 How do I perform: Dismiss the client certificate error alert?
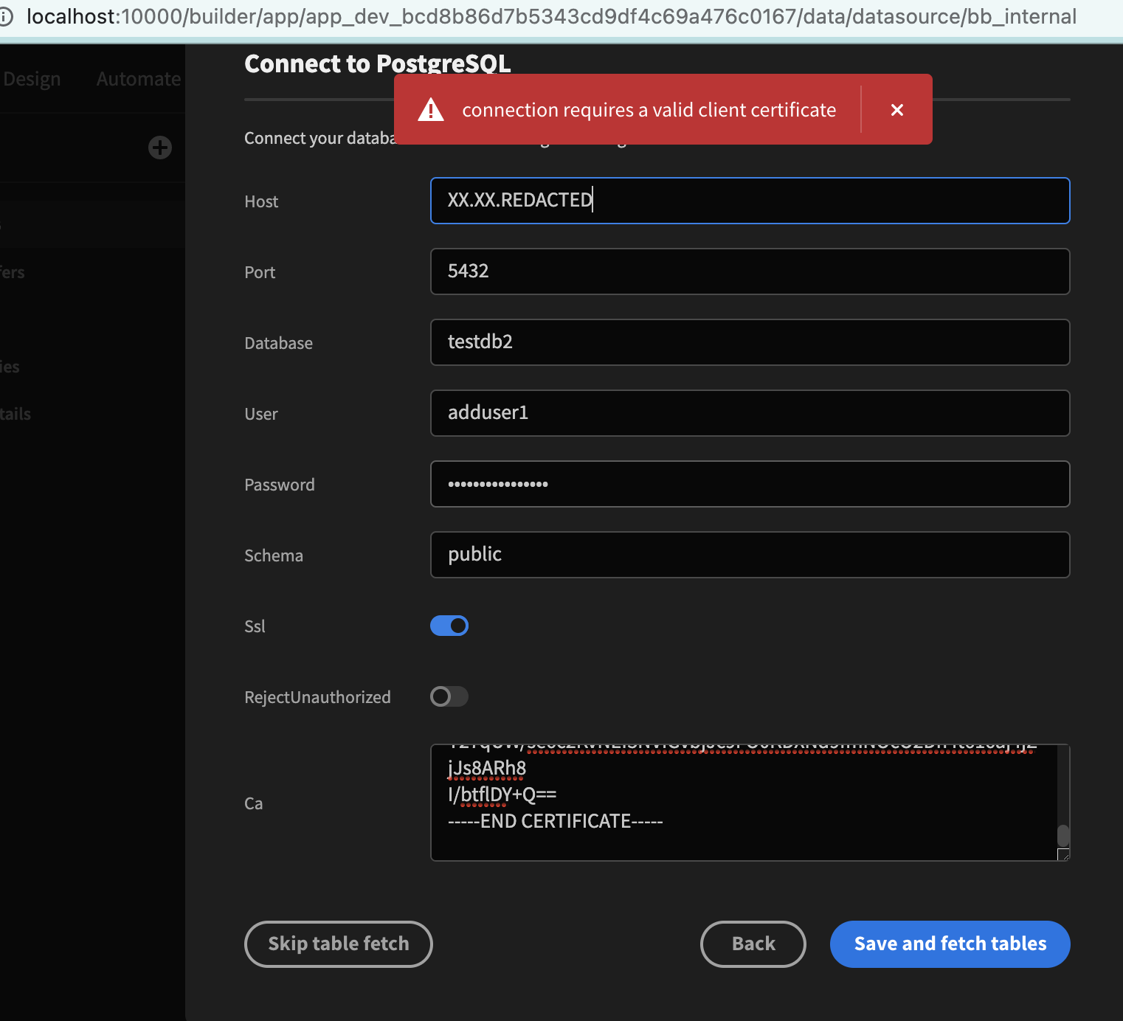(896, 109)
